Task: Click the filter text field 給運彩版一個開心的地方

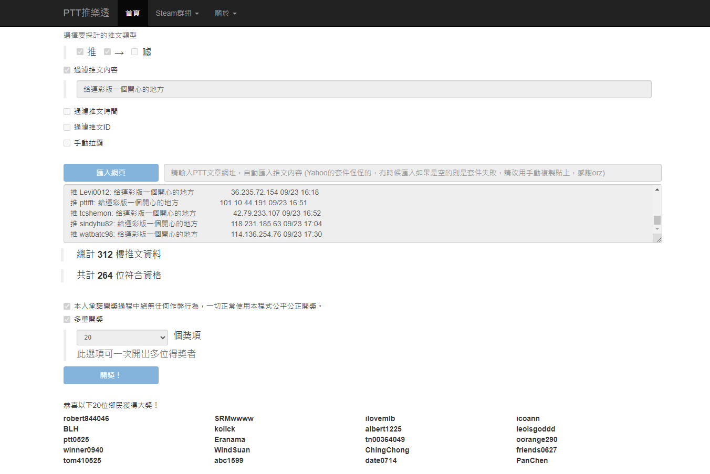Action: pyautogui.click(x=364, y=89)
